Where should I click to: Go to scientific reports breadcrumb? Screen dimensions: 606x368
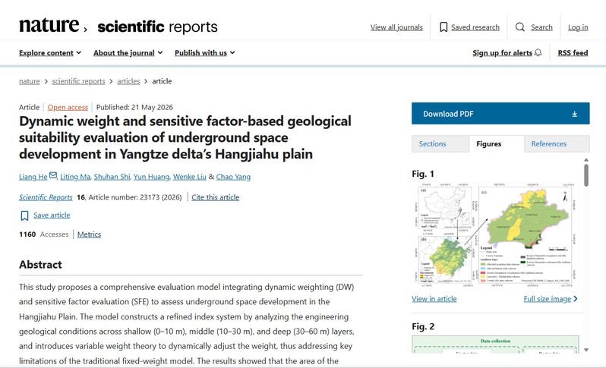(x=78, y=81)
